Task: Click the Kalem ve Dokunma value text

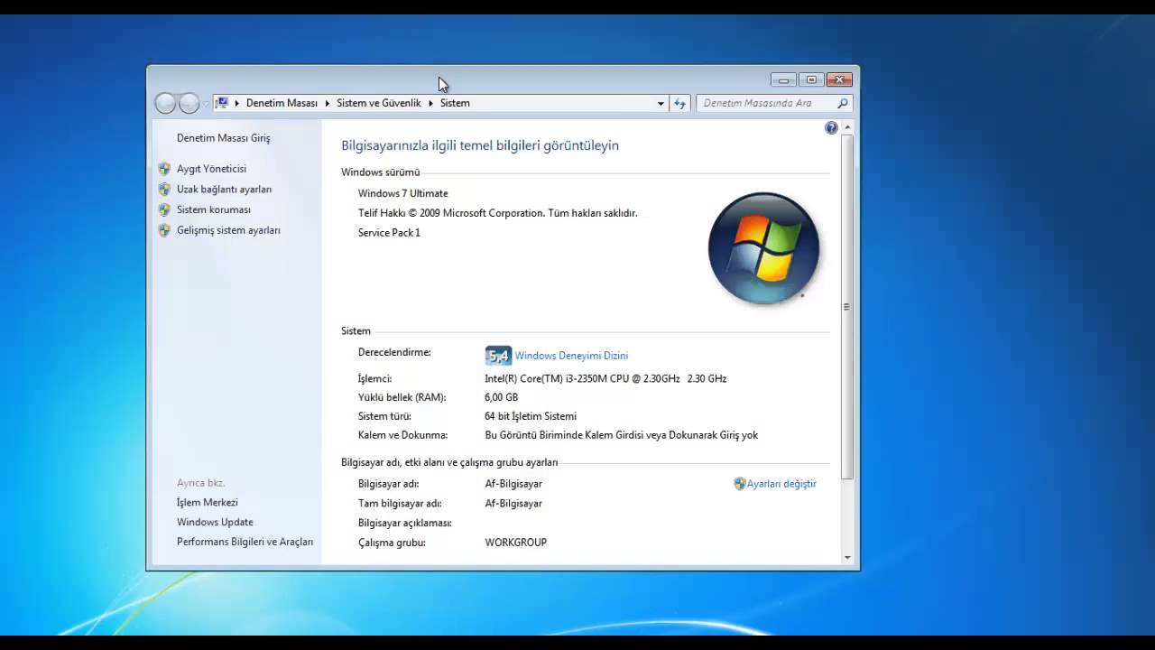Action: (x=621, y=435)
